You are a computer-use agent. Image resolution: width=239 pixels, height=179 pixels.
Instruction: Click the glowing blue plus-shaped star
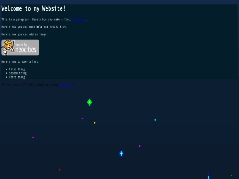[121, 153]
